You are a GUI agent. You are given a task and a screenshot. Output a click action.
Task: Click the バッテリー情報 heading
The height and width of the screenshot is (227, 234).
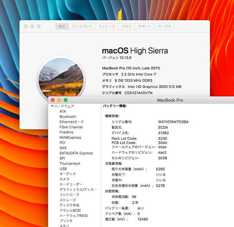[115, 106]
